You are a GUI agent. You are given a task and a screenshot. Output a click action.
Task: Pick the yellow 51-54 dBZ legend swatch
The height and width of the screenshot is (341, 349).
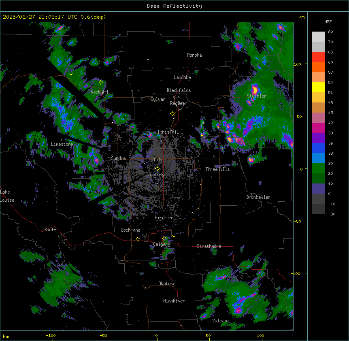pos(318,87)
